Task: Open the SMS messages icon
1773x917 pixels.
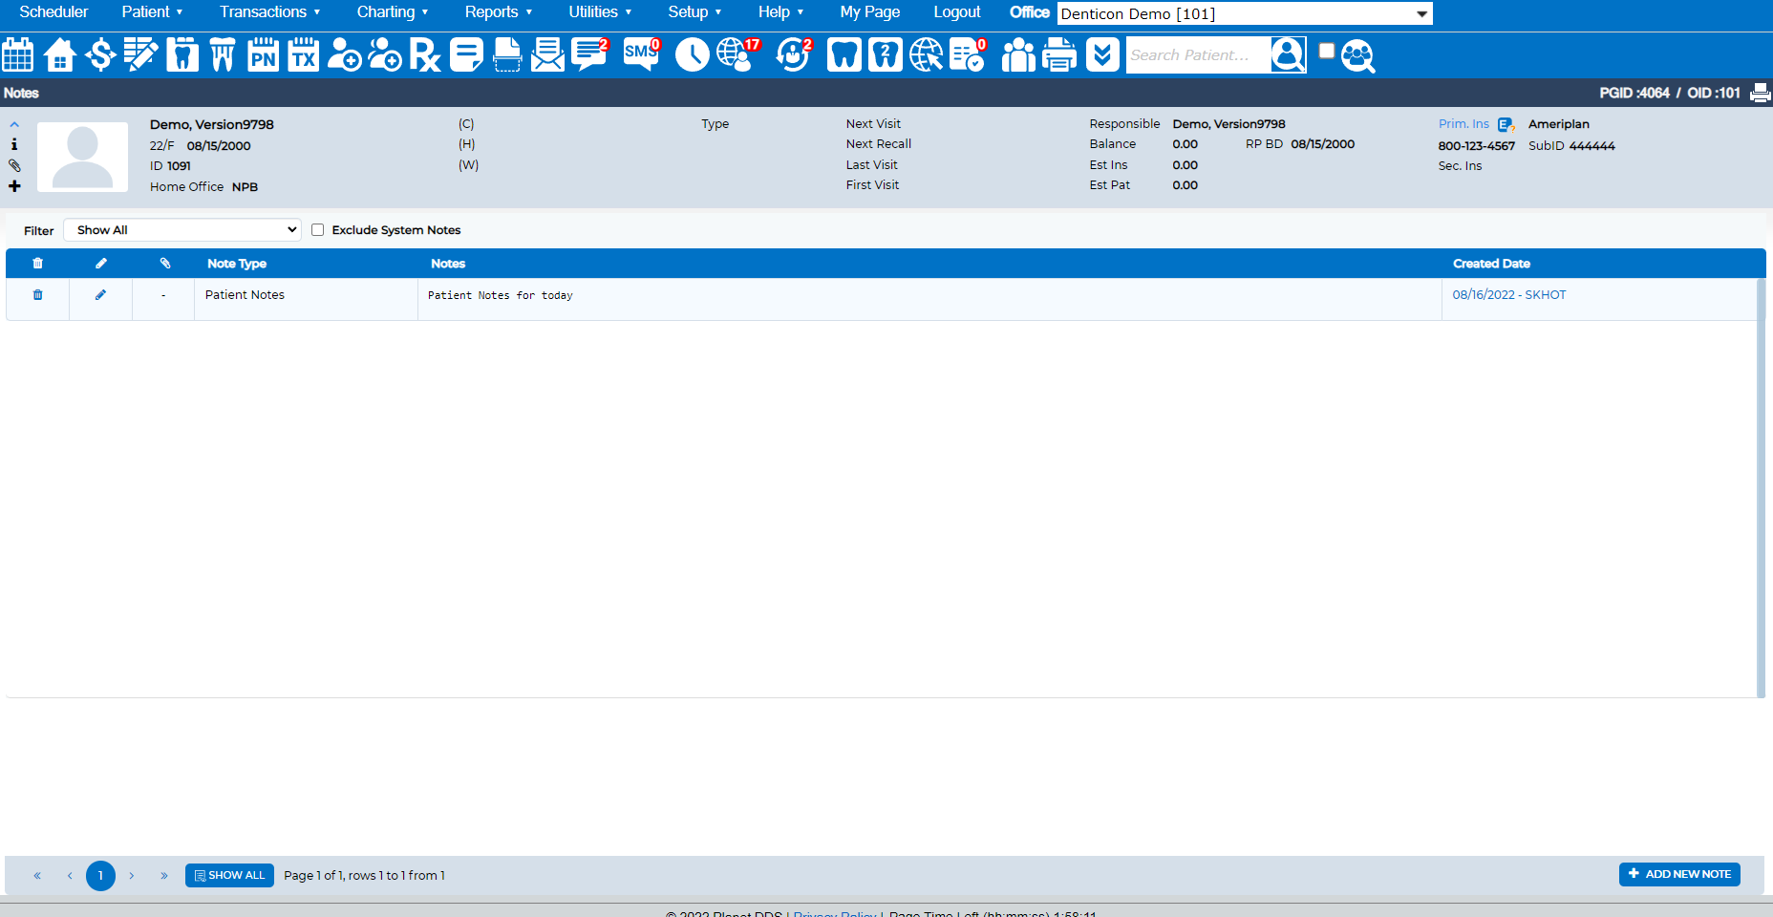Action: (641, 54)
